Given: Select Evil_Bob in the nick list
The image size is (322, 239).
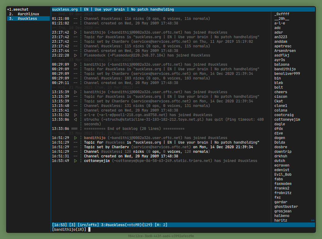Looking at the screenshot, I should click(283, 175).
